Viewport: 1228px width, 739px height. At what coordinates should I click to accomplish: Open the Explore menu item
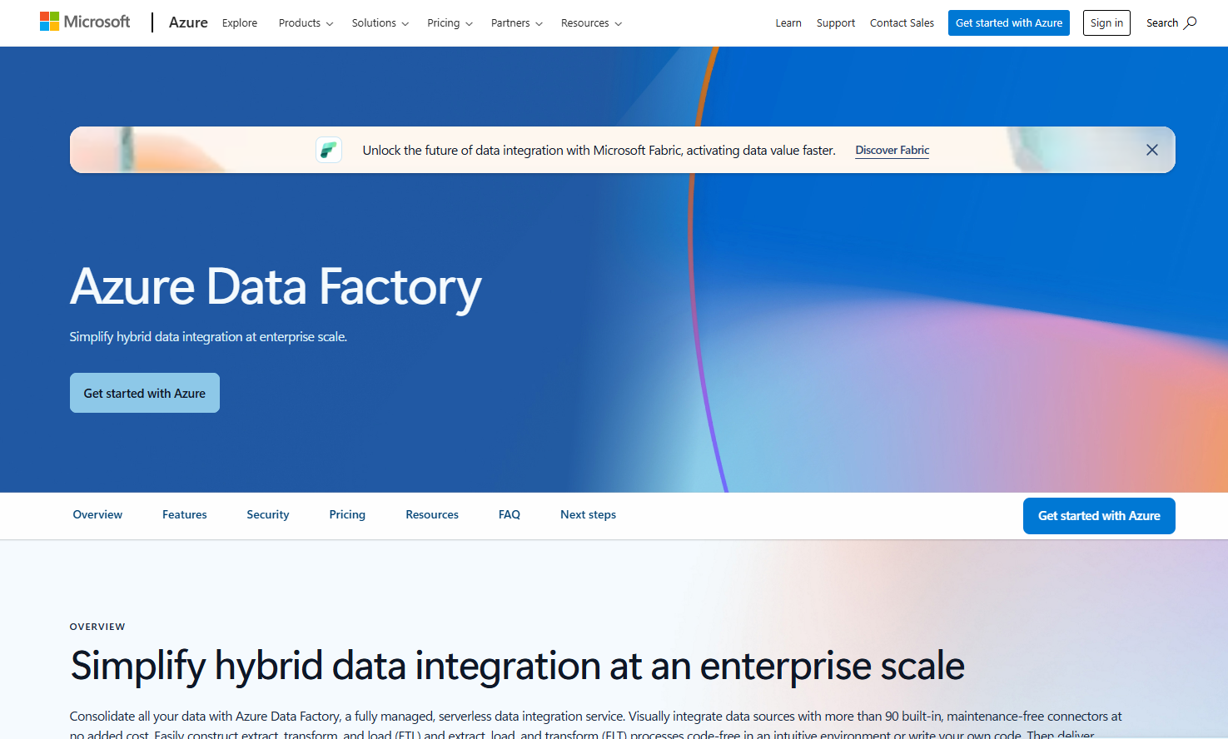tap(240, 23)
